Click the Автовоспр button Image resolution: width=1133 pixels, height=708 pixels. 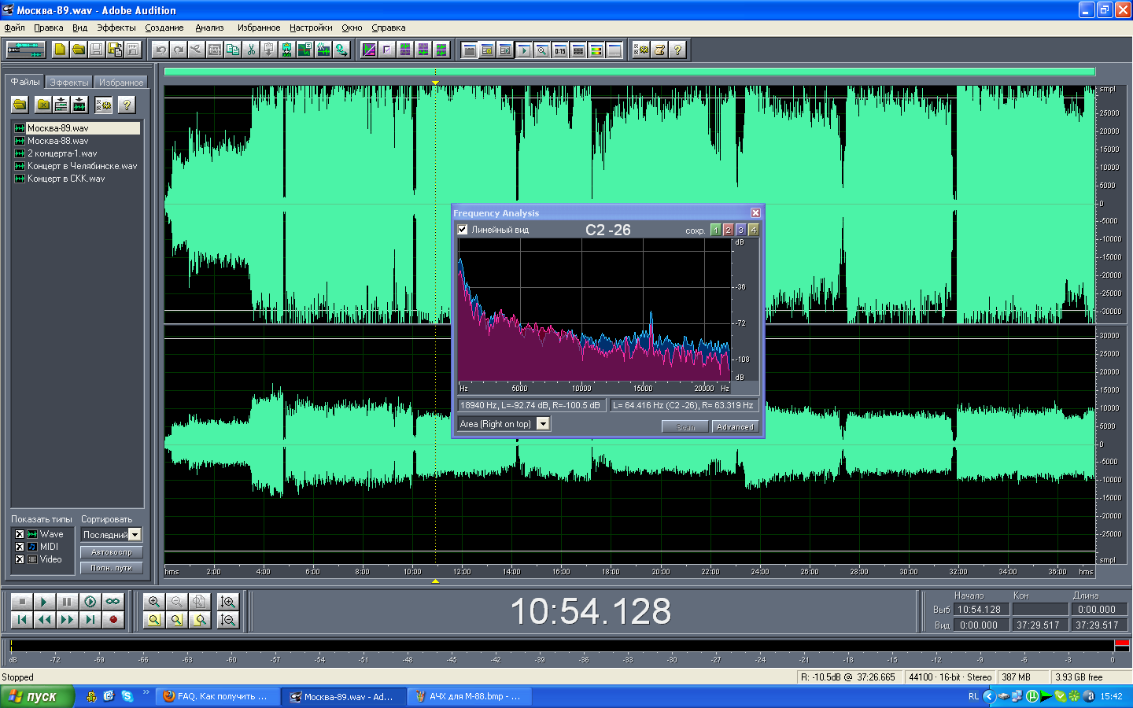pyautogui.click(x=111, y=552)
